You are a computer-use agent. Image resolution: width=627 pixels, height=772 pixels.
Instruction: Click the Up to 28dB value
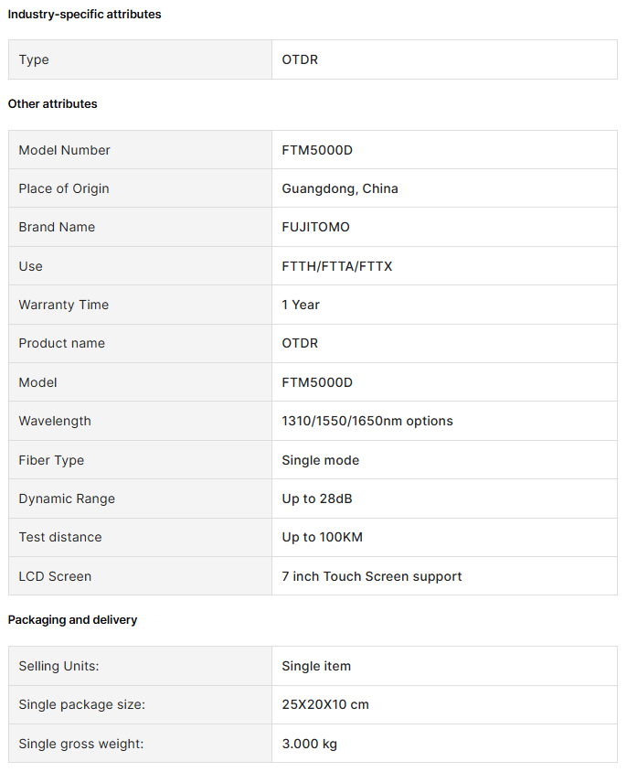(317, 499)
